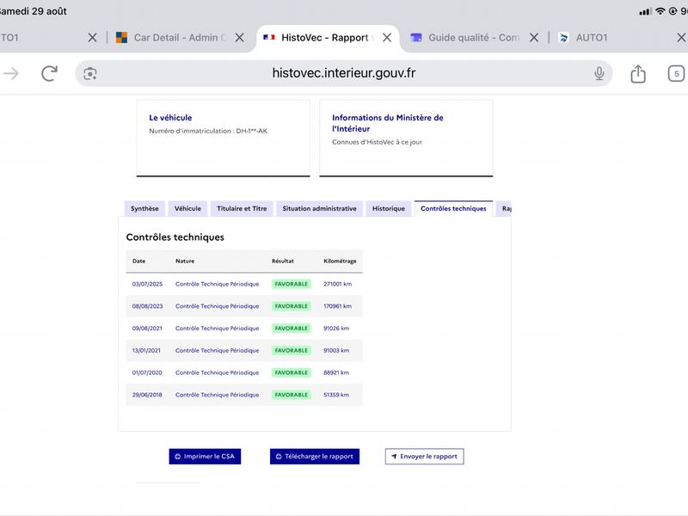This screenshot has width=688, height=516.
Task: Click the samedi 29 août date in status bar
Action: pos(34,11)
